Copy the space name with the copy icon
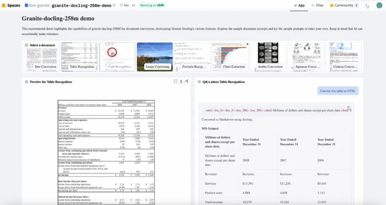 point(114,5)
